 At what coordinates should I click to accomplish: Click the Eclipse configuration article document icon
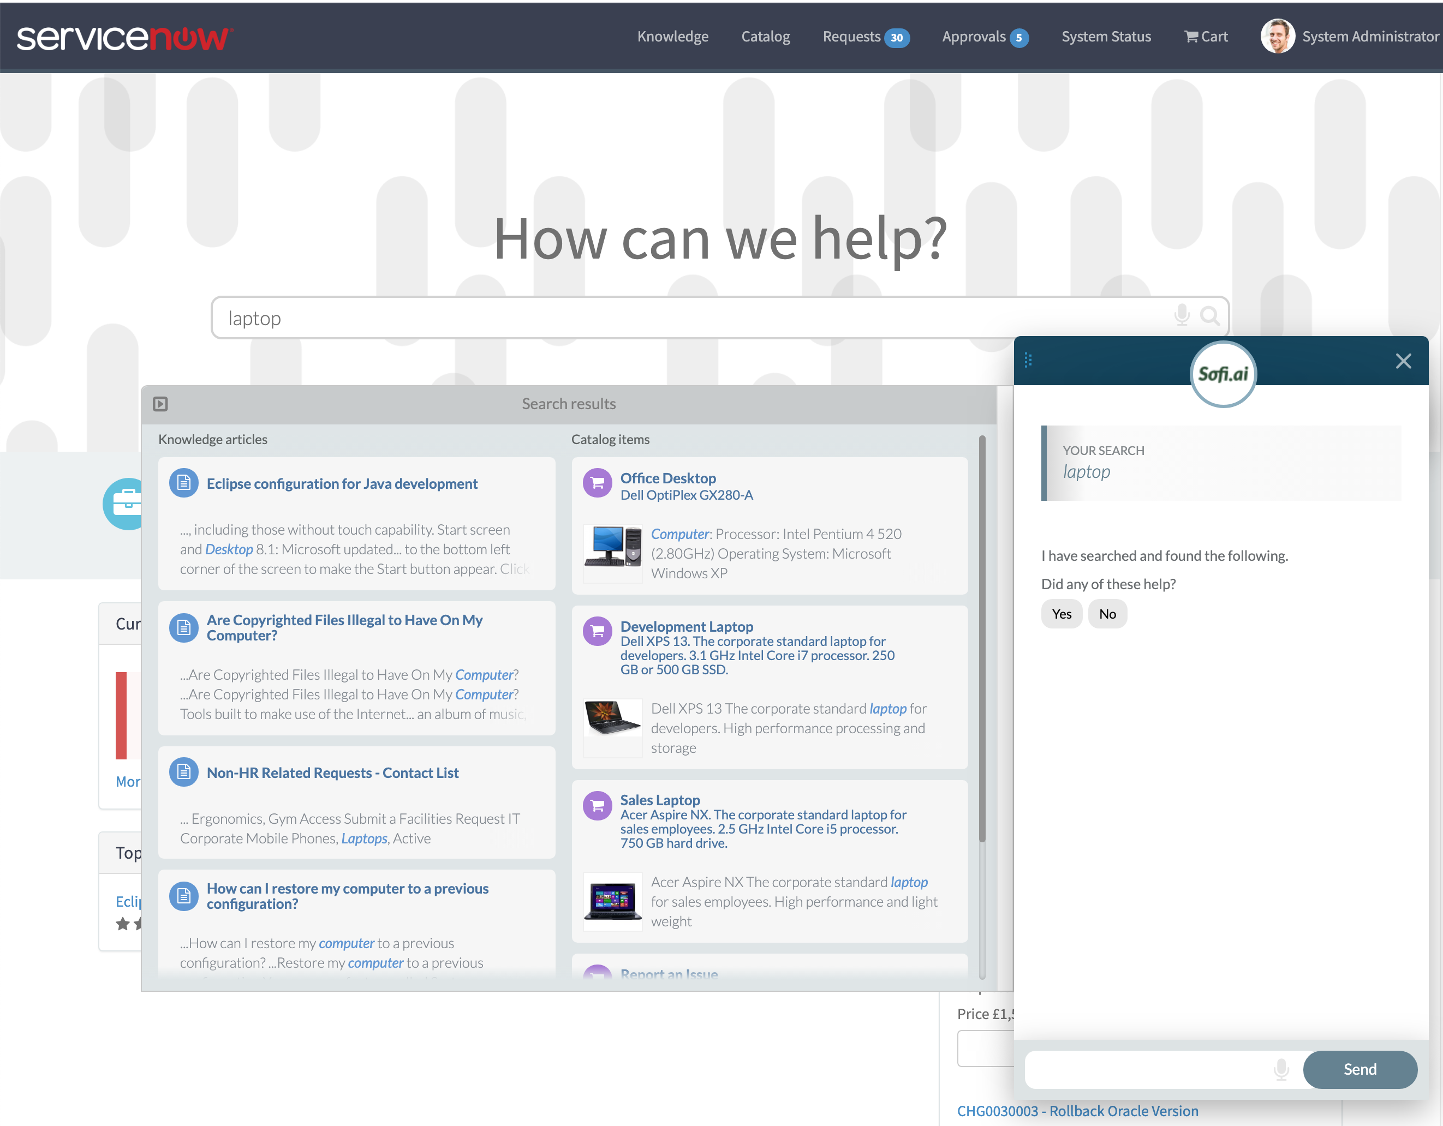[184, 483]
